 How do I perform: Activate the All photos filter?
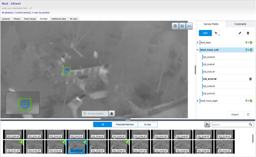coord(102,124)
